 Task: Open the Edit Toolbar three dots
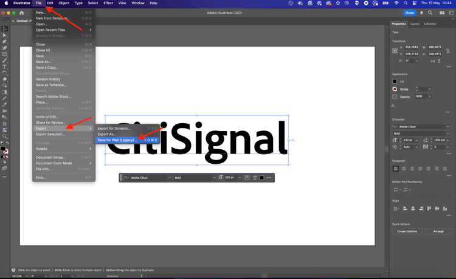[4, 177]
